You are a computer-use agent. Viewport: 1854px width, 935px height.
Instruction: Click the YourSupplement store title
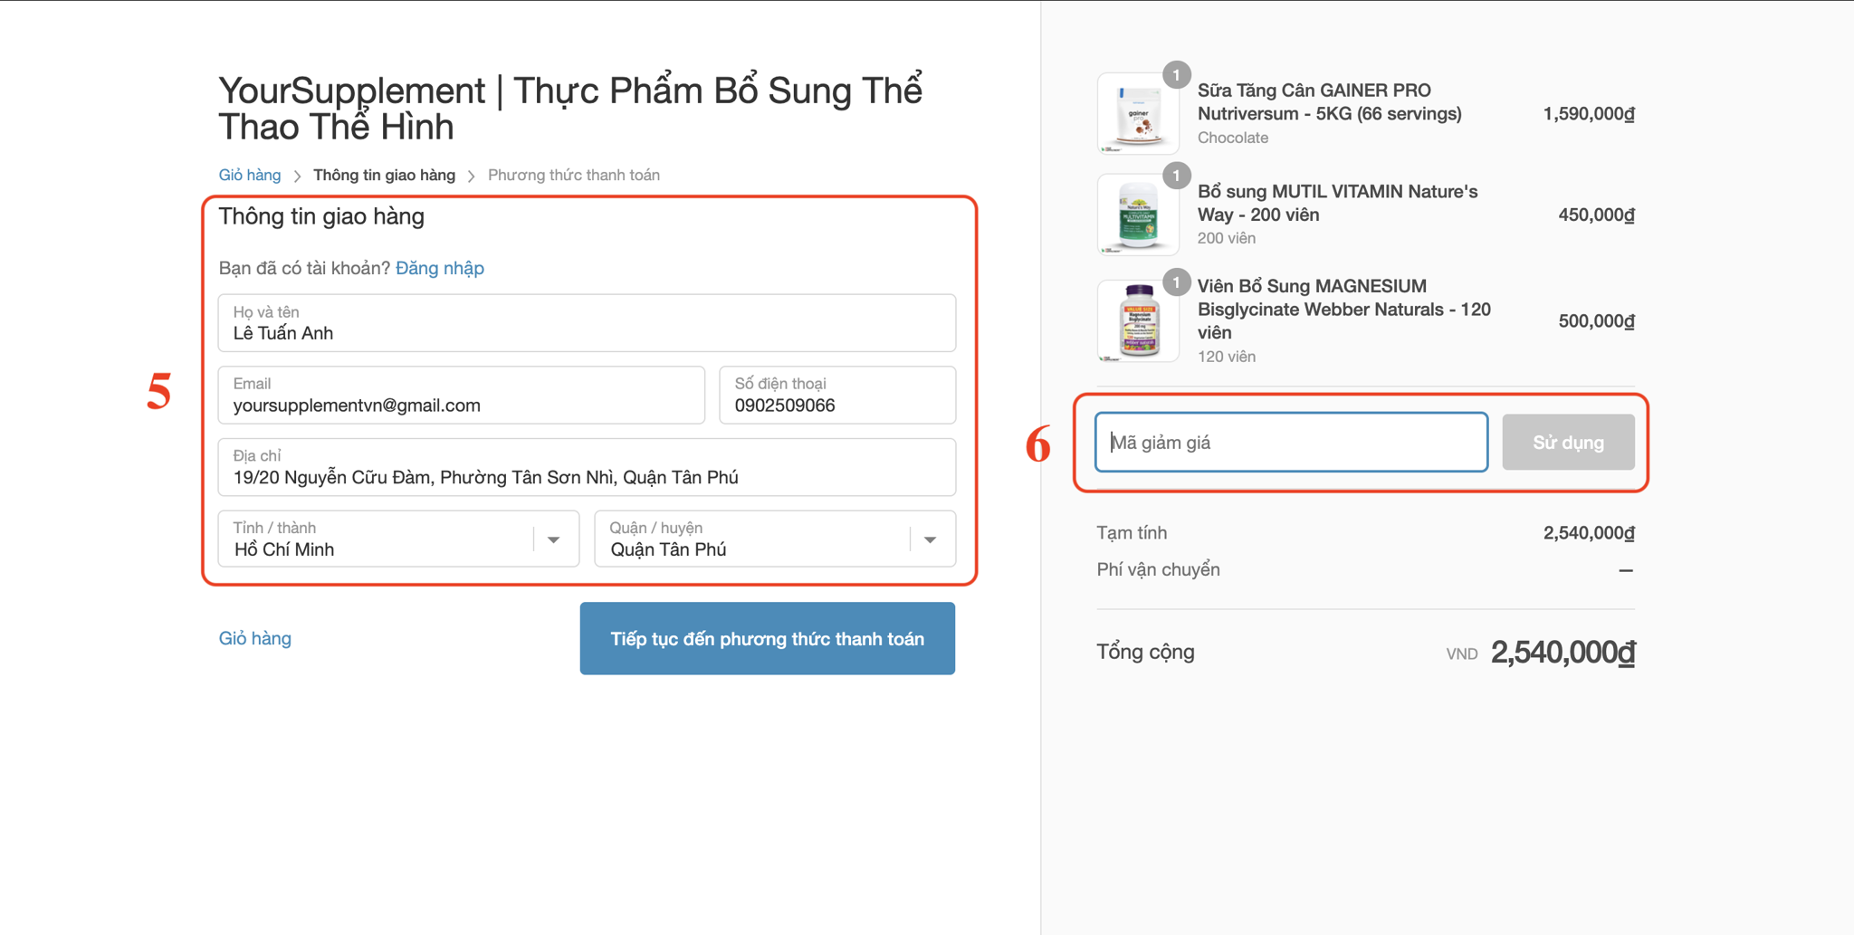click(569, 108)
